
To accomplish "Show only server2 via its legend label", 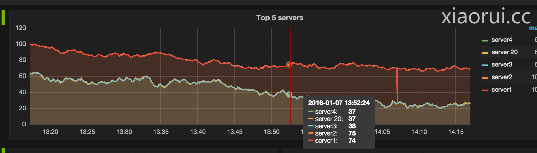I will 502,77.
